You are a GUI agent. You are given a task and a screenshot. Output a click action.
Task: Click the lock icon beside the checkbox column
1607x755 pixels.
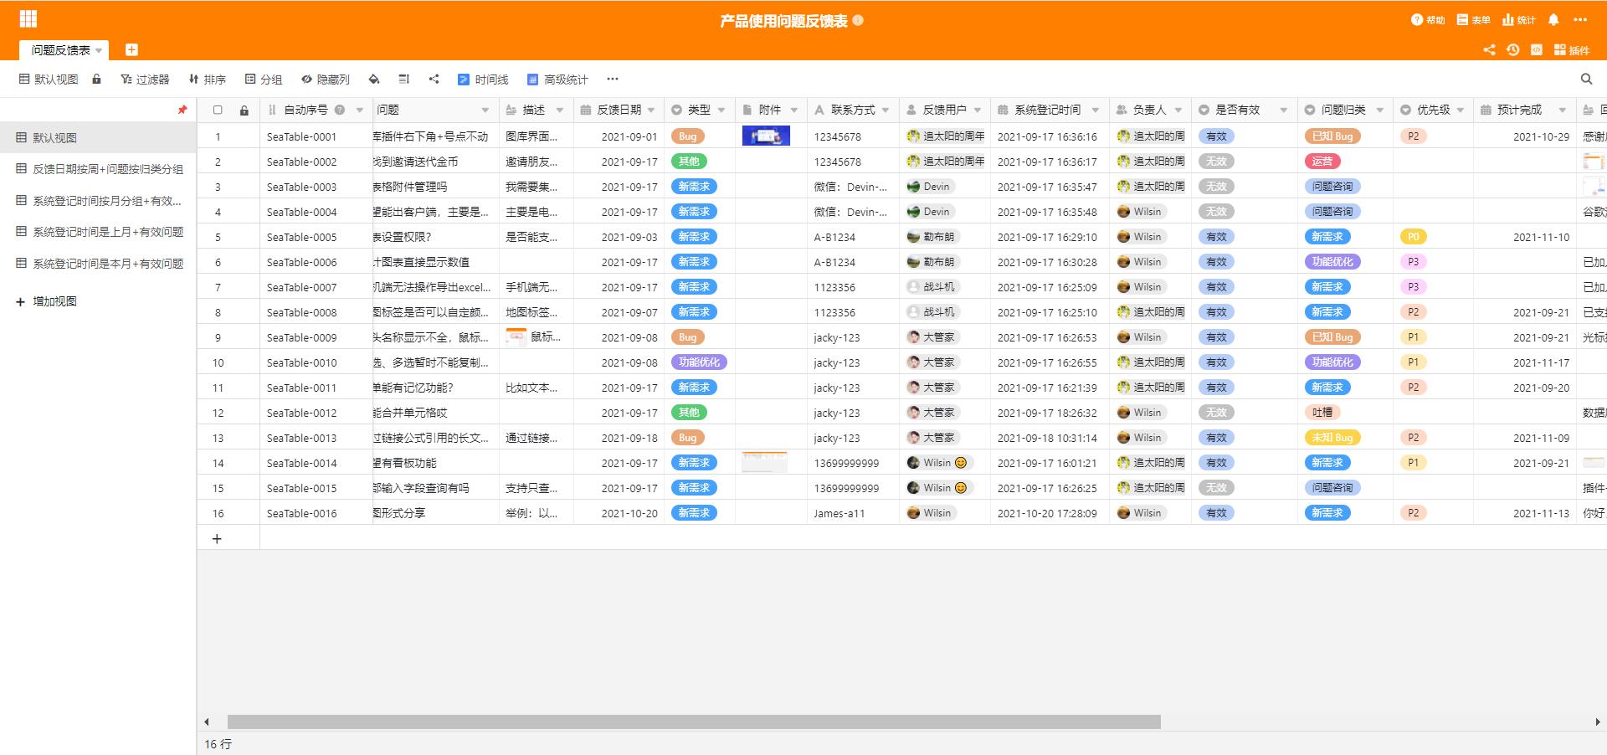[244, 109]
